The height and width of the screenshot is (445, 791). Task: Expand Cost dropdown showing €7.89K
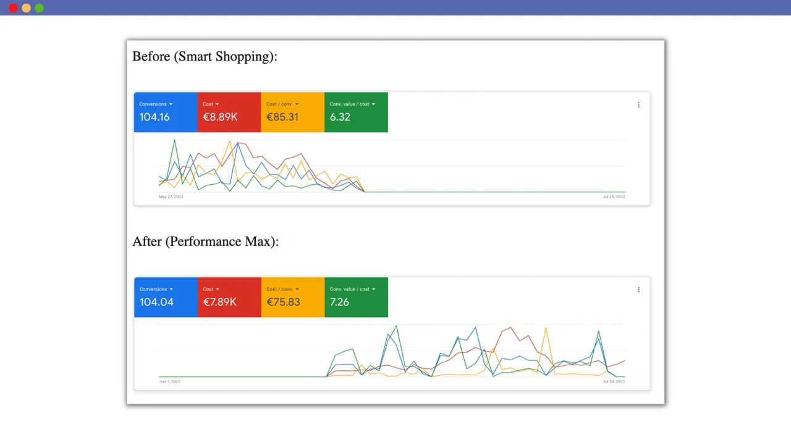tap(217, 289)
